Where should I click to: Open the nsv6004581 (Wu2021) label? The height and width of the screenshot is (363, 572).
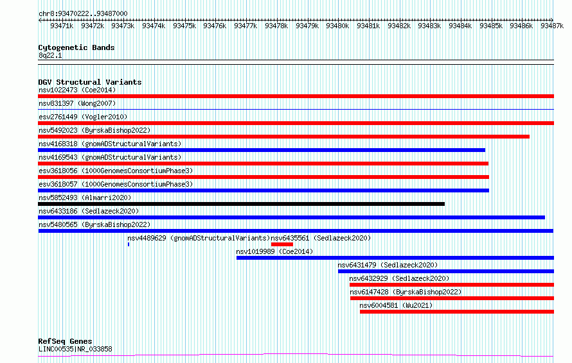396,305
